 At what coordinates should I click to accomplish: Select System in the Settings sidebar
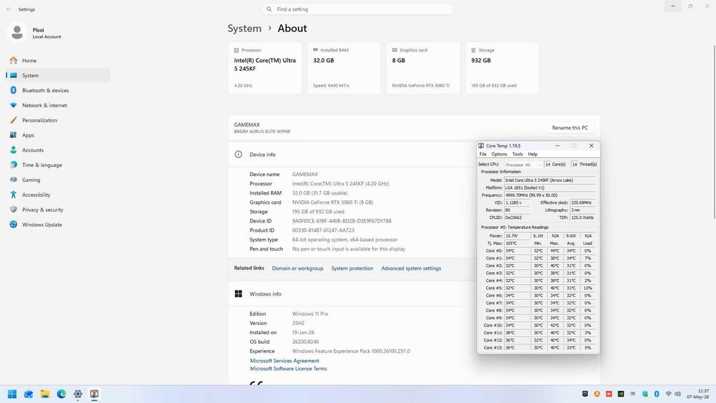[x=58, y=75]
